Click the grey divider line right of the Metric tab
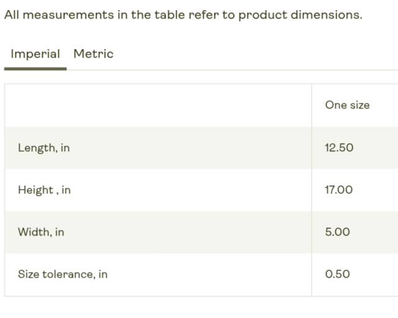This screenshot has height=318, width=398. (248, 69)
